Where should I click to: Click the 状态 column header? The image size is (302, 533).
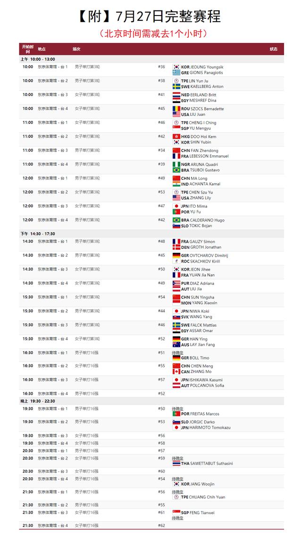point(273,49)
